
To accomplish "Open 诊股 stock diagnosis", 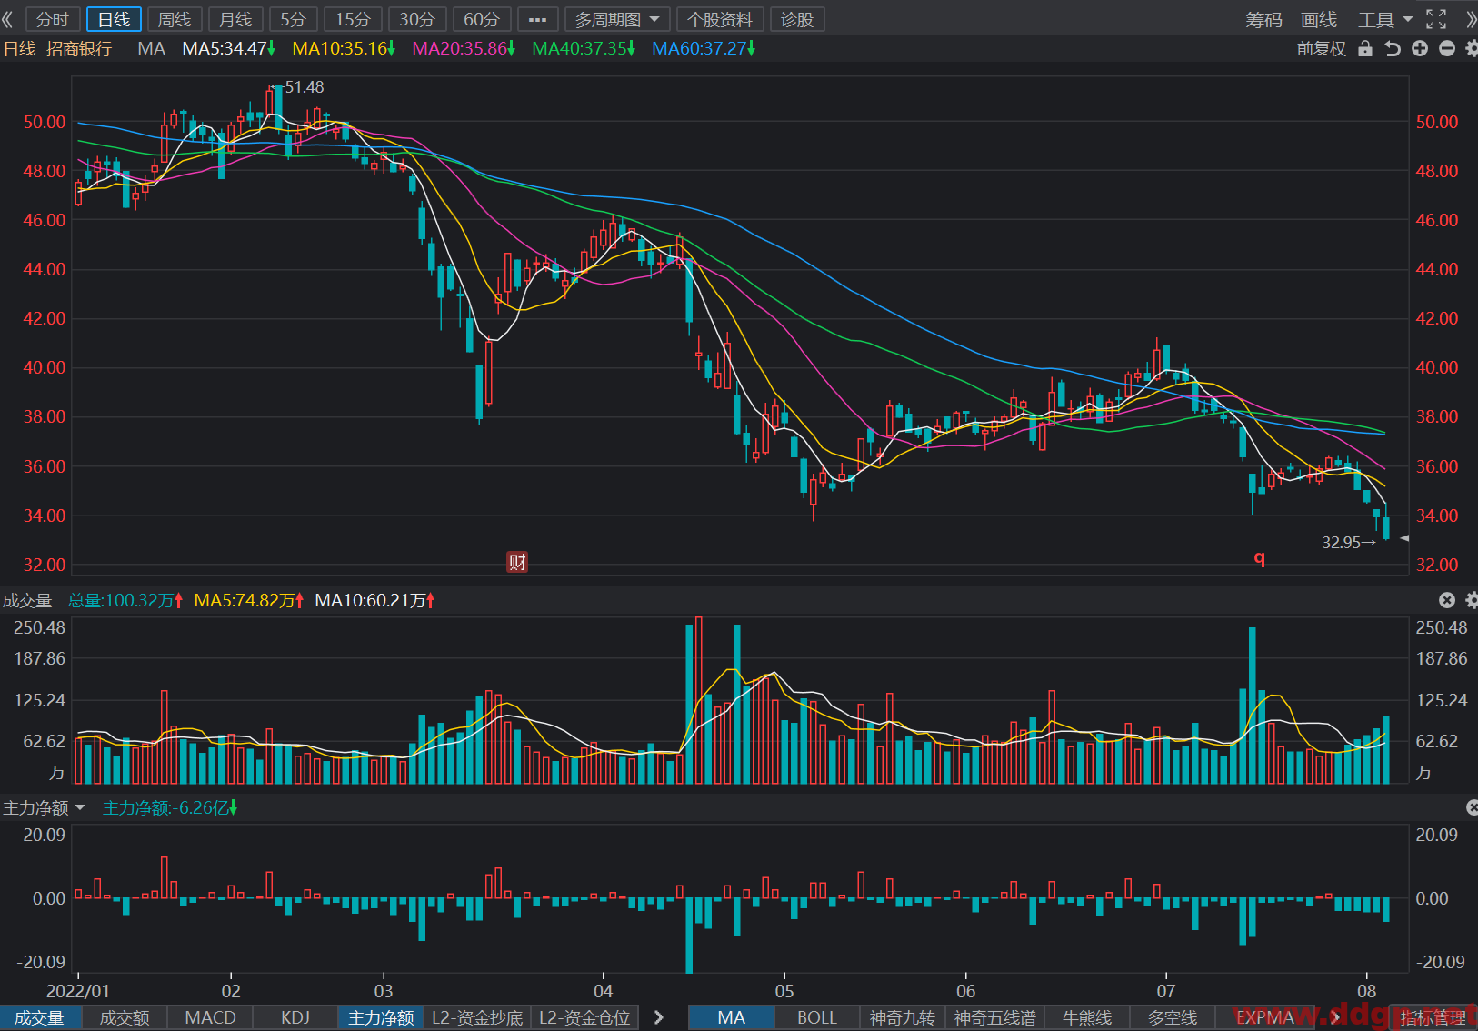I will pos(797,19).
